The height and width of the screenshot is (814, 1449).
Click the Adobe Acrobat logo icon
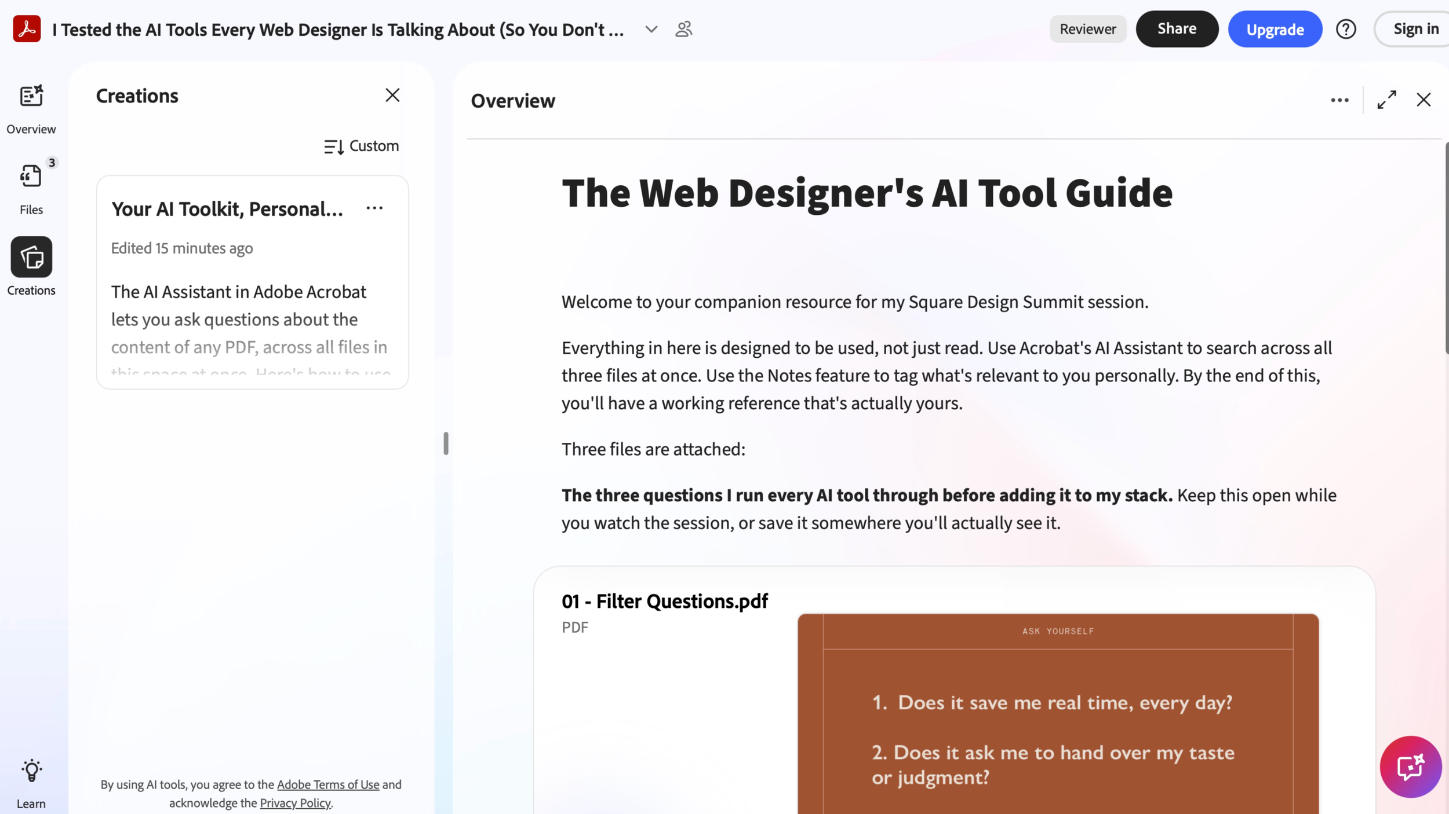pos(27,29)
